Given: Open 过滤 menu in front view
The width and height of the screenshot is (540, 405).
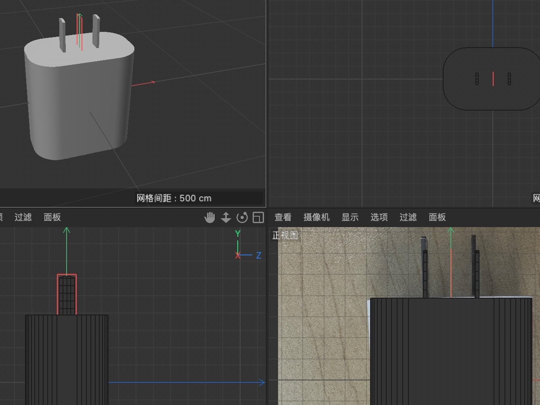Looking at the screenshot, I should (408, 217).
